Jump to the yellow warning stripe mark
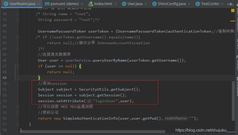The image size is (238, 135). [x=232, y=21]
